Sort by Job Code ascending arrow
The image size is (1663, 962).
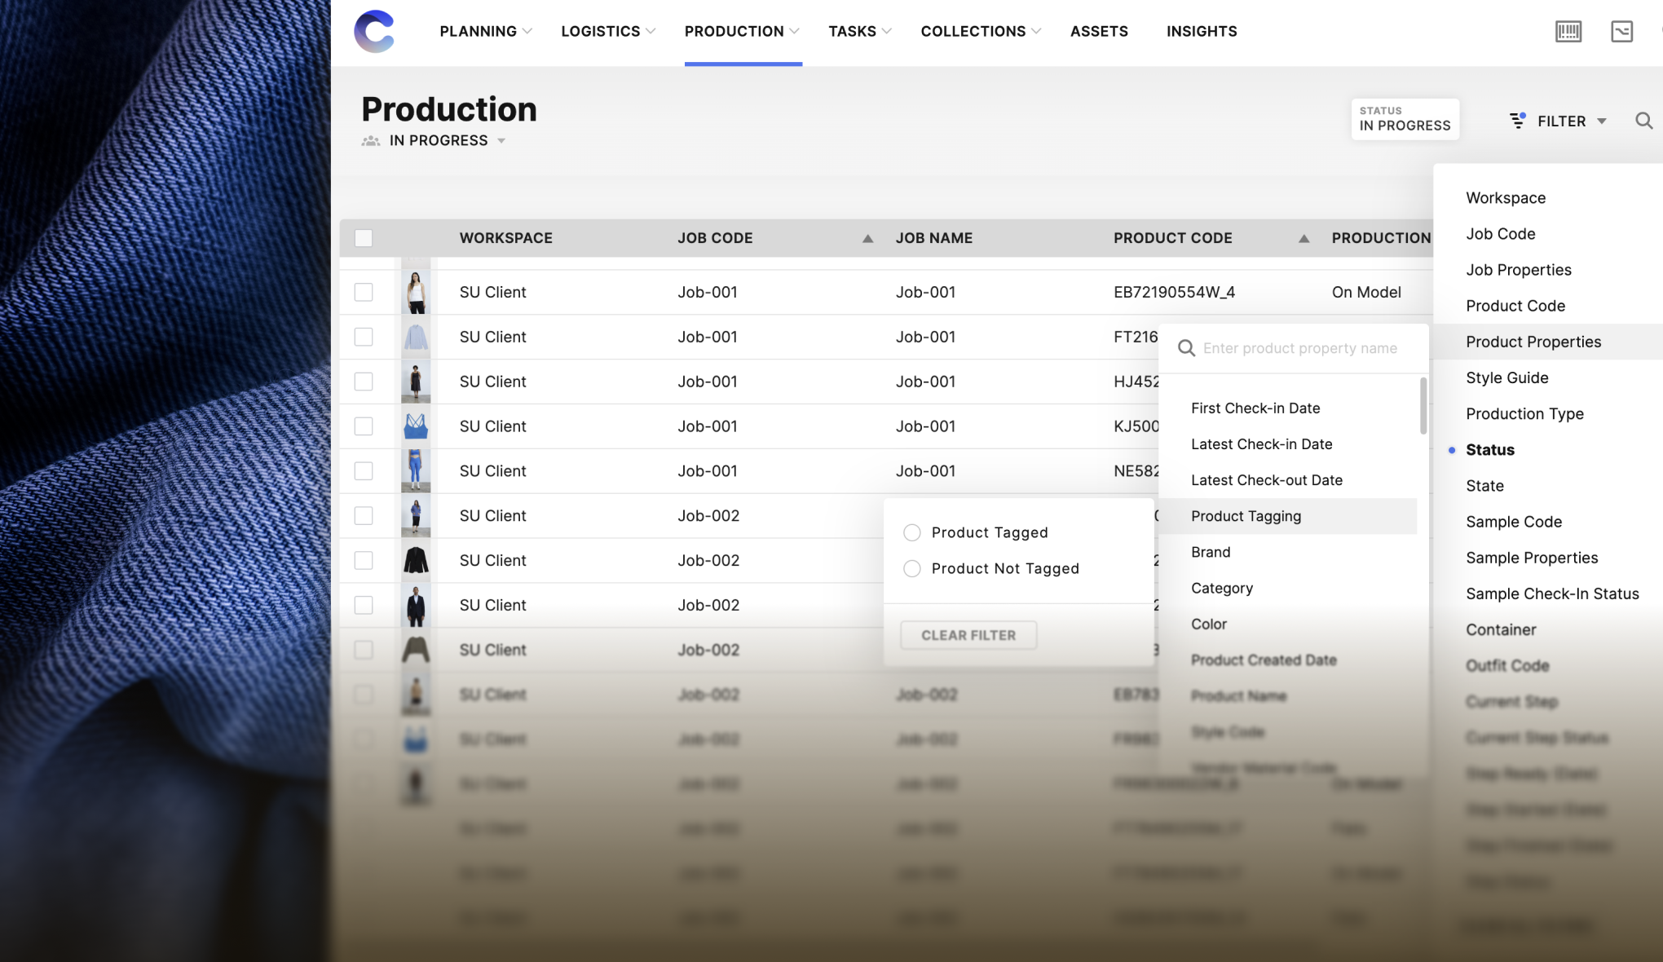(867, 238)
